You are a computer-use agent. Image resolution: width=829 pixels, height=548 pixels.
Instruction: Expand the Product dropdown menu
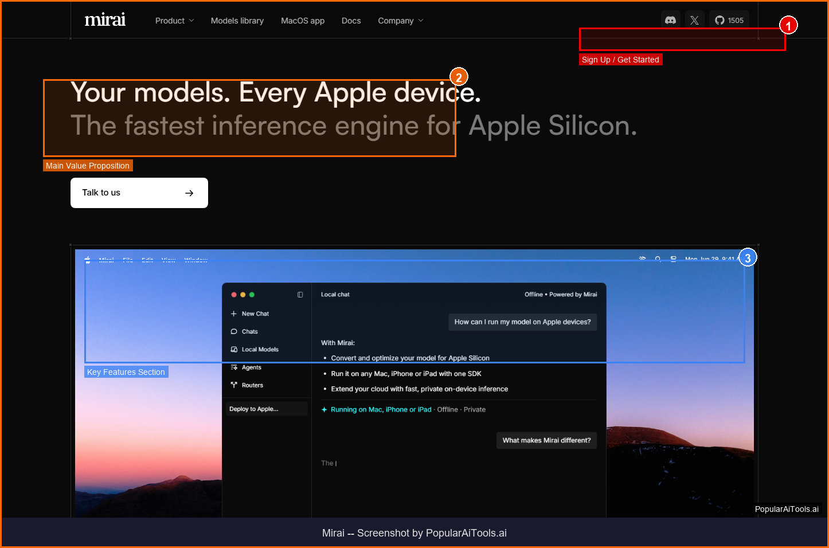click(x=174, y=21)
